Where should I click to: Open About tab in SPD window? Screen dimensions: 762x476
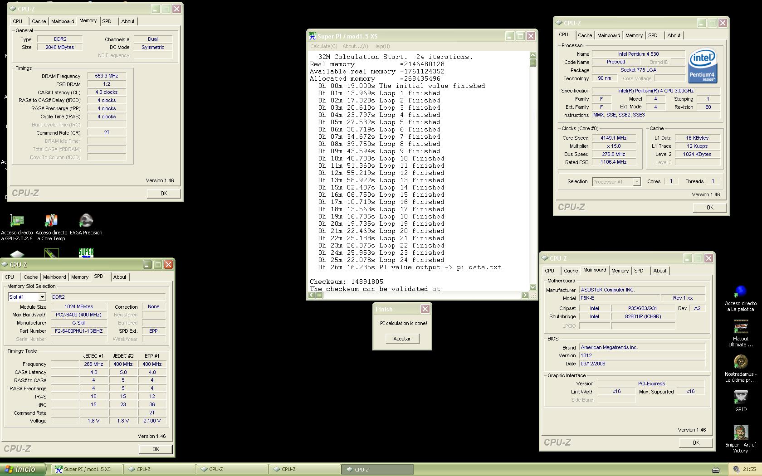click(x=120, y=277)
